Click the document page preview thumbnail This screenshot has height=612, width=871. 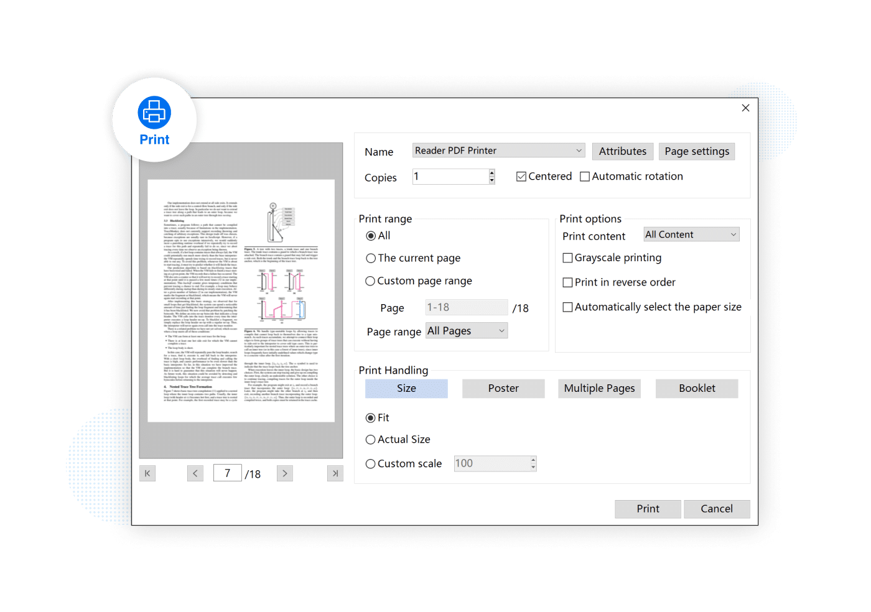241,301
